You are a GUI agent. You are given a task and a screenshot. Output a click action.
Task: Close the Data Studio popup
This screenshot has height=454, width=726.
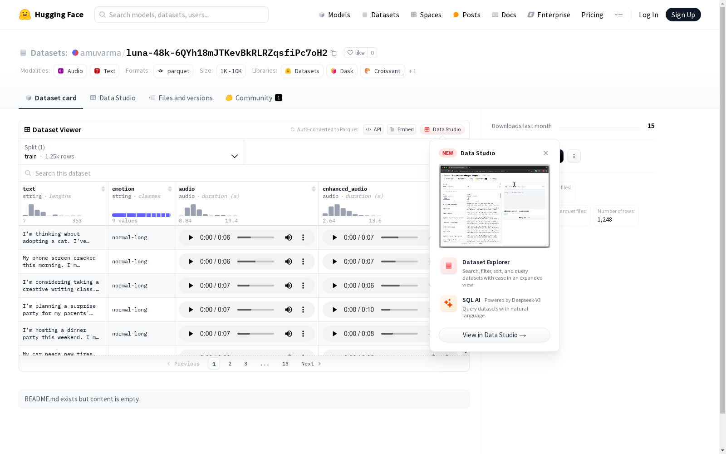point(546,153)
